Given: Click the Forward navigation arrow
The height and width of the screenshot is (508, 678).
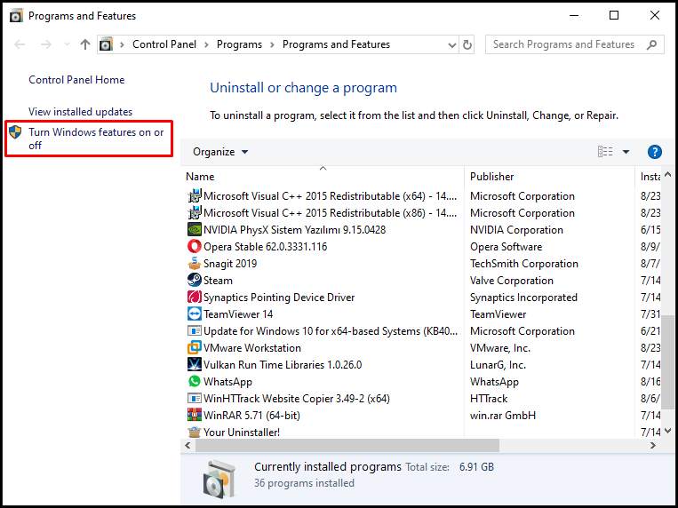Looking at the screenshot, I should coord(46,44).
